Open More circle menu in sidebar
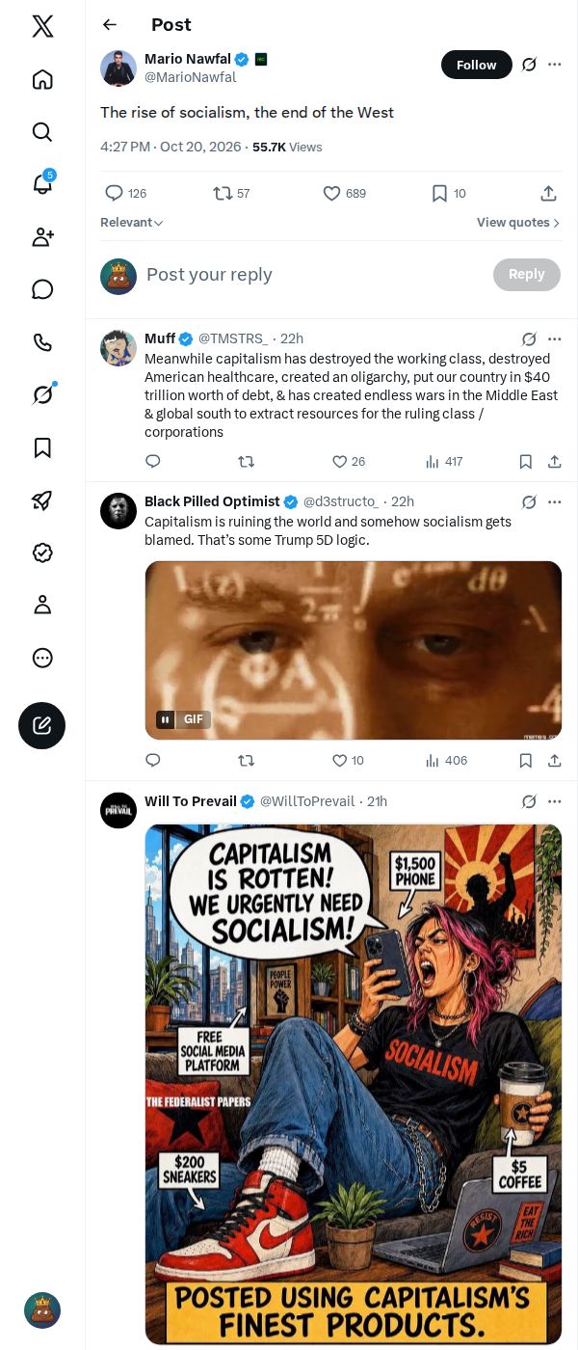This screenshot has width=578, height=1350. (x=42, y=658)
